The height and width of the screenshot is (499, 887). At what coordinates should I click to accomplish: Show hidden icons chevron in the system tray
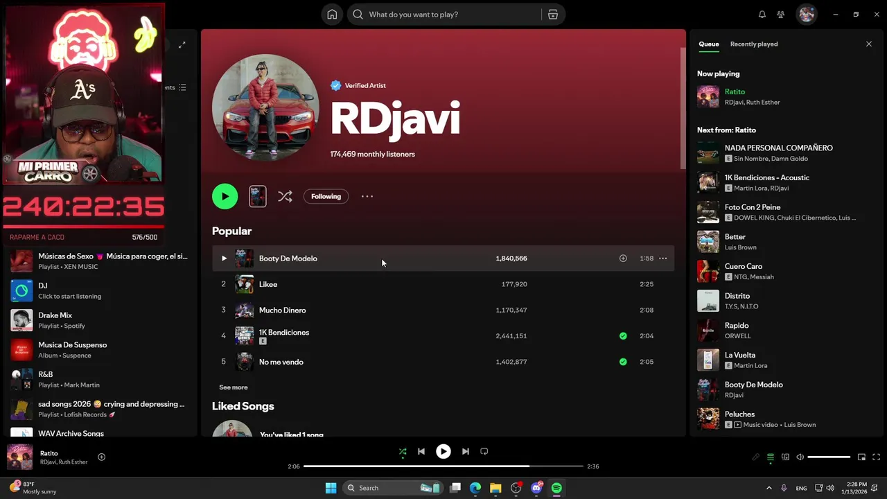pos(769,488)
